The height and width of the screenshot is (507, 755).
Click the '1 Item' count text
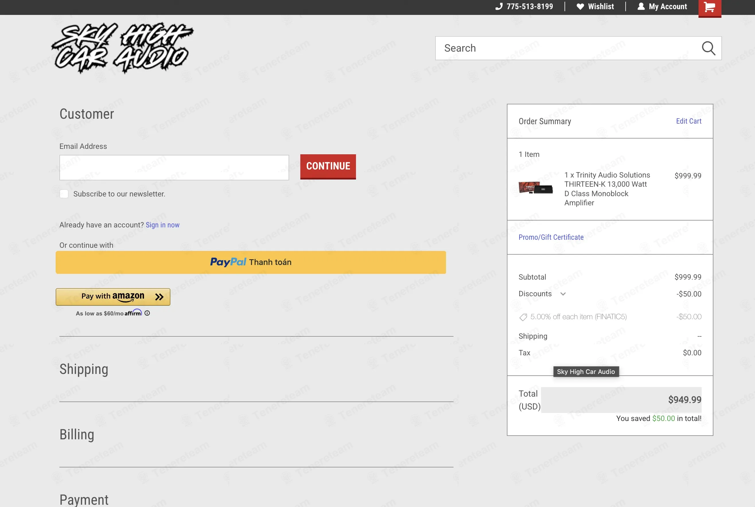(529, 154)
